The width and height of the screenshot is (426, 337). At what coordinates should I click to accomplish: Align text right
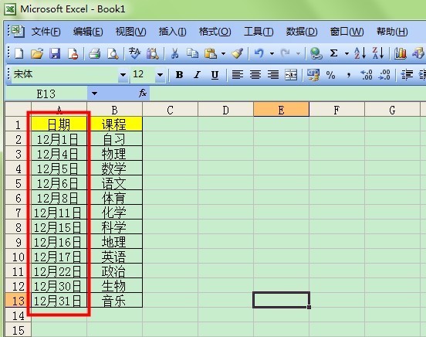tap(273, 74)
